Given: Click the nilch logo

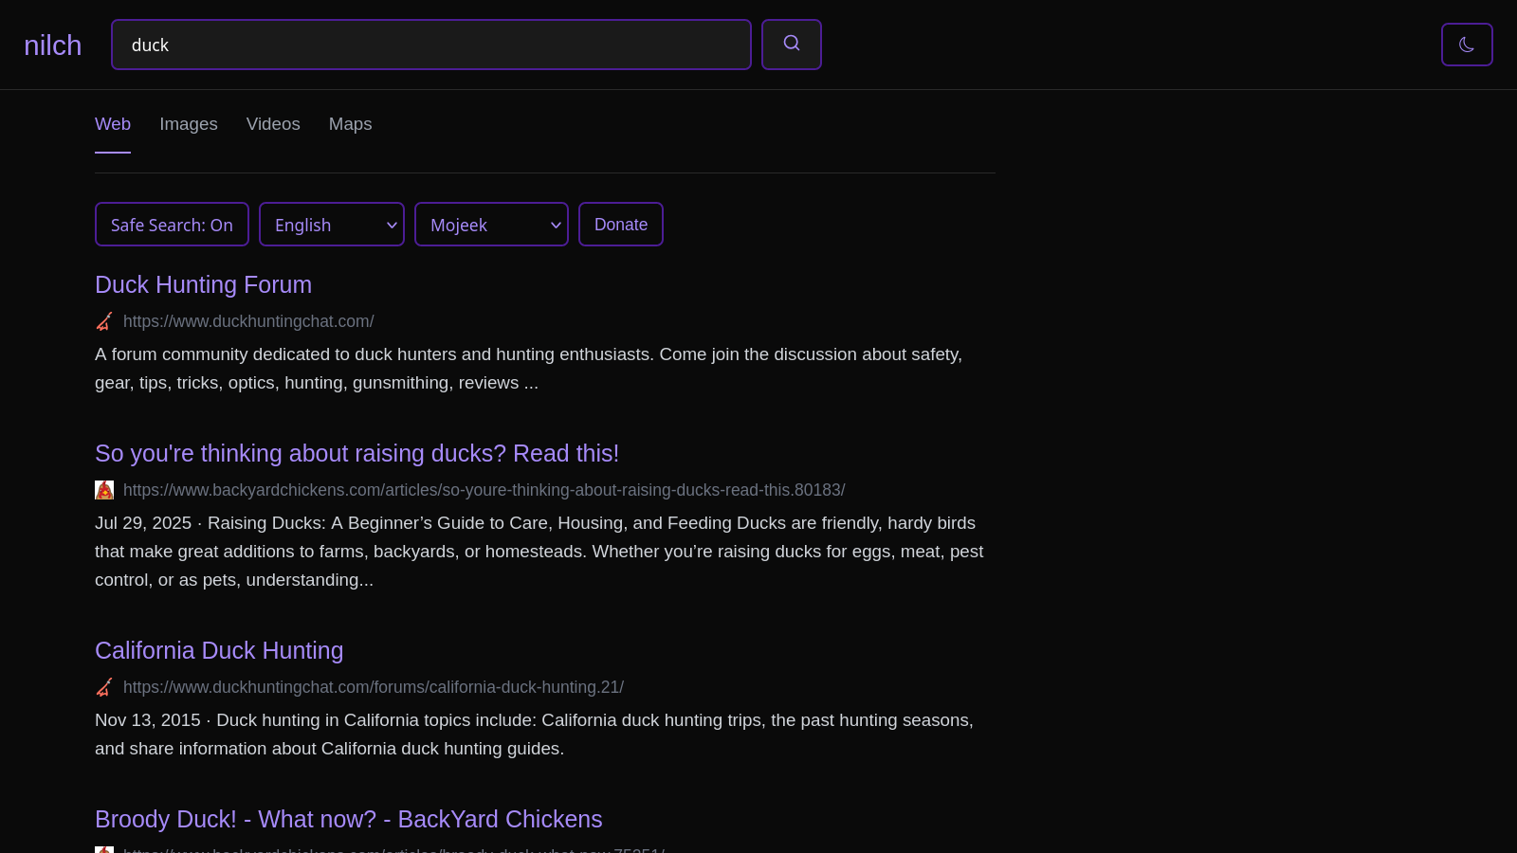Looking at the screenshot, I should (x=53, y=45).
